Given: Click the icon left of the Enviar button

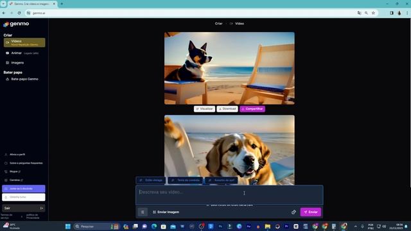Looking at the screenshot, I should coord(293,212).
